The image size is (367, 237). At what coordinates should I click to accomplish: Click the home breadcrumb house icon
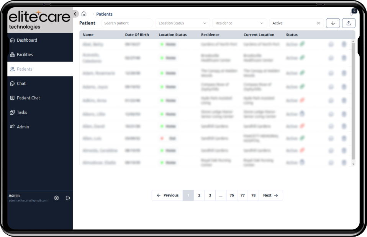[84, 14]
